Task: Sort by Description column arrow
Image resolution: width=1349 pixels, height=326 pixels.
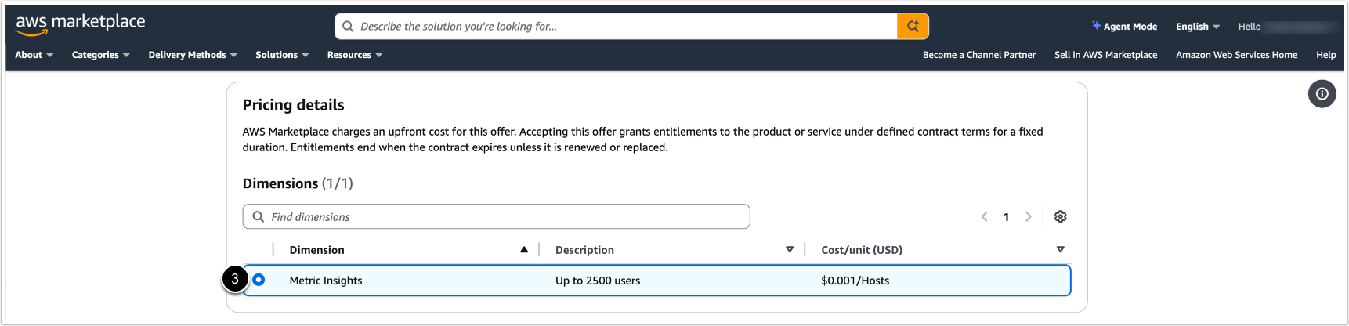Action: [x=790, y=250]
